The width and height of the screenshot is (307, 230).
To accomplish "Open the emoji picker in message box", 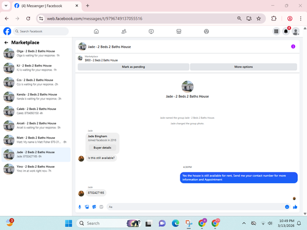I will pyautogui.click(x=287, y=207).
